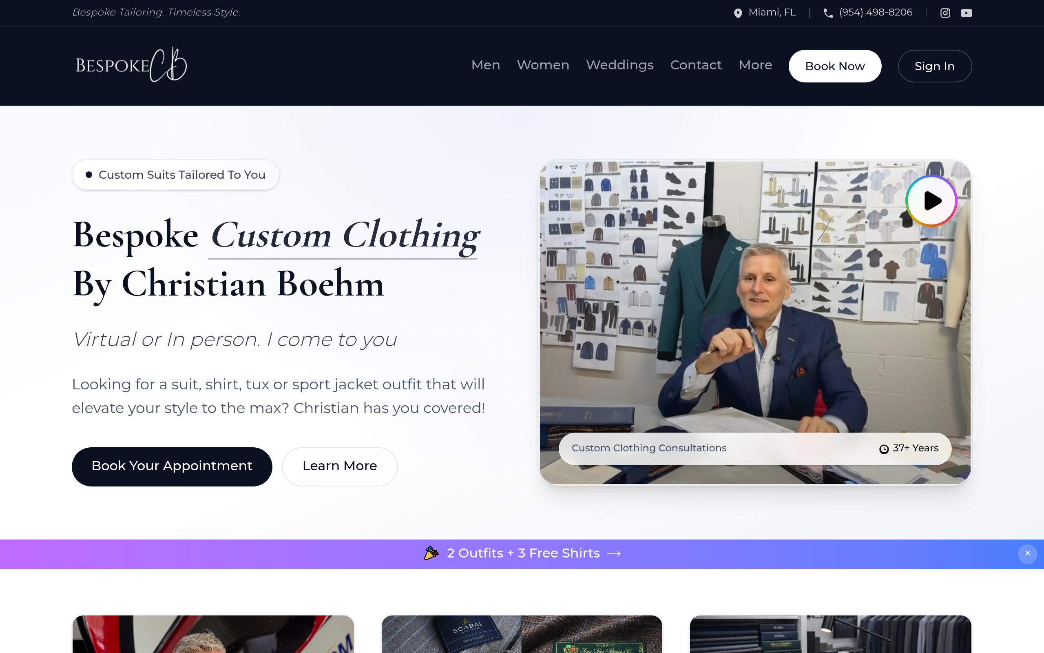Image resolution: width=1044 pixels, height=653 pixels.
Task: Click the Sign In button
Action: pyautogui.click(x=934, y=66)
